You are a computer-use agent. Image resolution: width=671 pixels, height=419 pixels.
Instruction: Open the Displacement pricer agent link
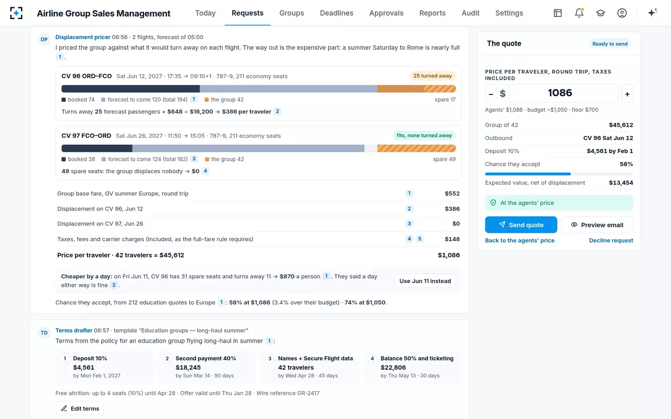pos(83,37)
